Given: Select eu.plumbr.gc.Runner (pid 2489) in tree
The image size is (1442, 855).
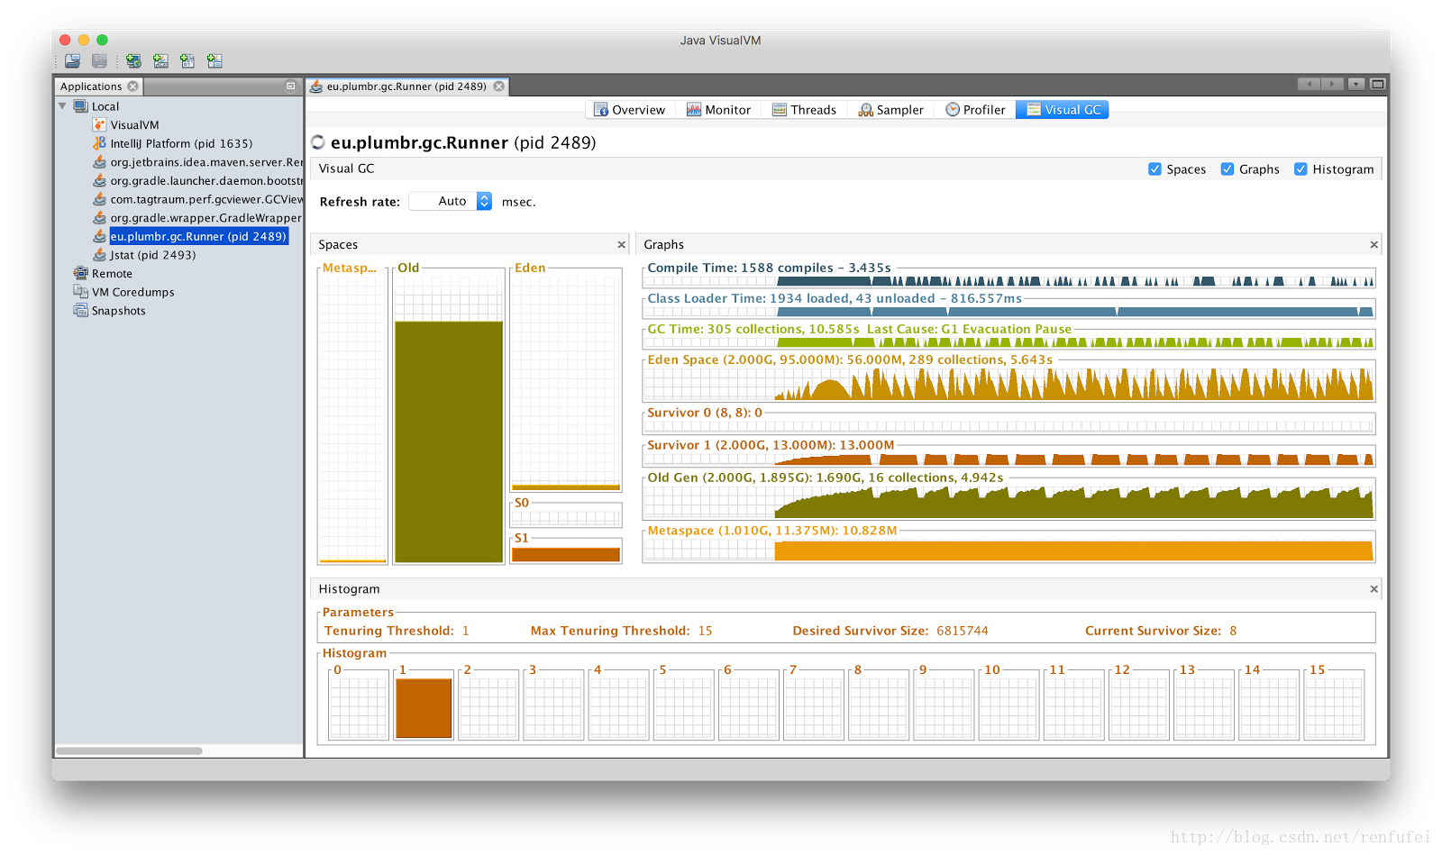Looking at the screenshot, I should [198, 236].
